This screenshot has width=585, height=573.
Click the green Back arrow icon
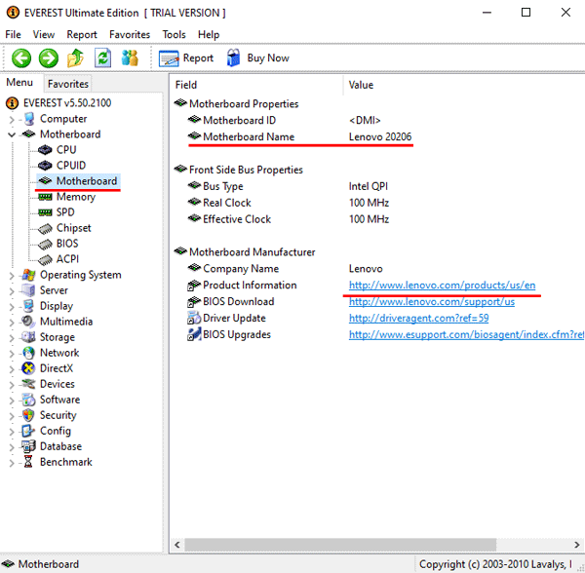click(21, 58)
